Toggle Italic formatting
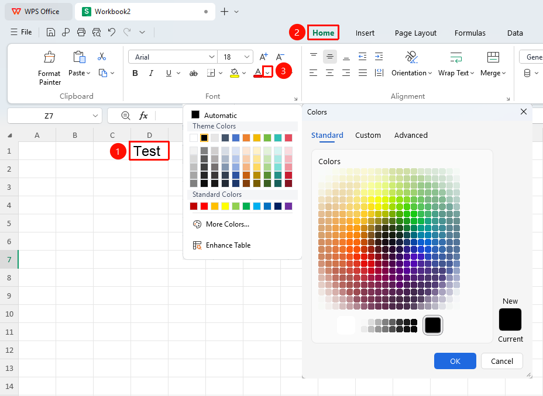Image resolution: width=543 pixels, height=396 pixels. pos(151,73)
